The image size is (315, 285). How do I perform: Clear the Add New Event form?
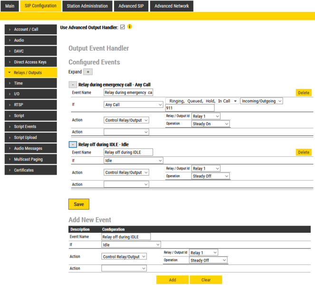point(206,280)
